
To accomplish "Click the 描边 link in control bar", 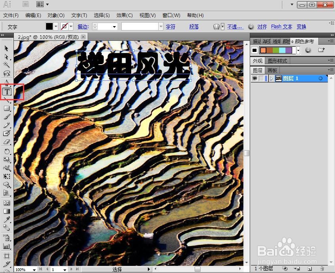I will point(83,27).
